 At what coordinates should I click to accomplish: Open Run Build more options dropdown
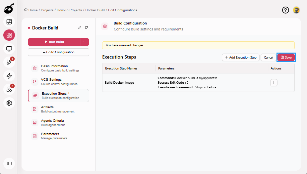(x=85, y=42)
